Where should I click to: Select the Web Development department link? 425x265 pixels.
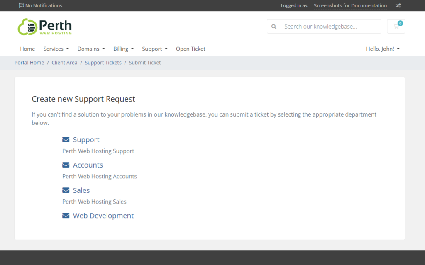[x=103, y=215]
